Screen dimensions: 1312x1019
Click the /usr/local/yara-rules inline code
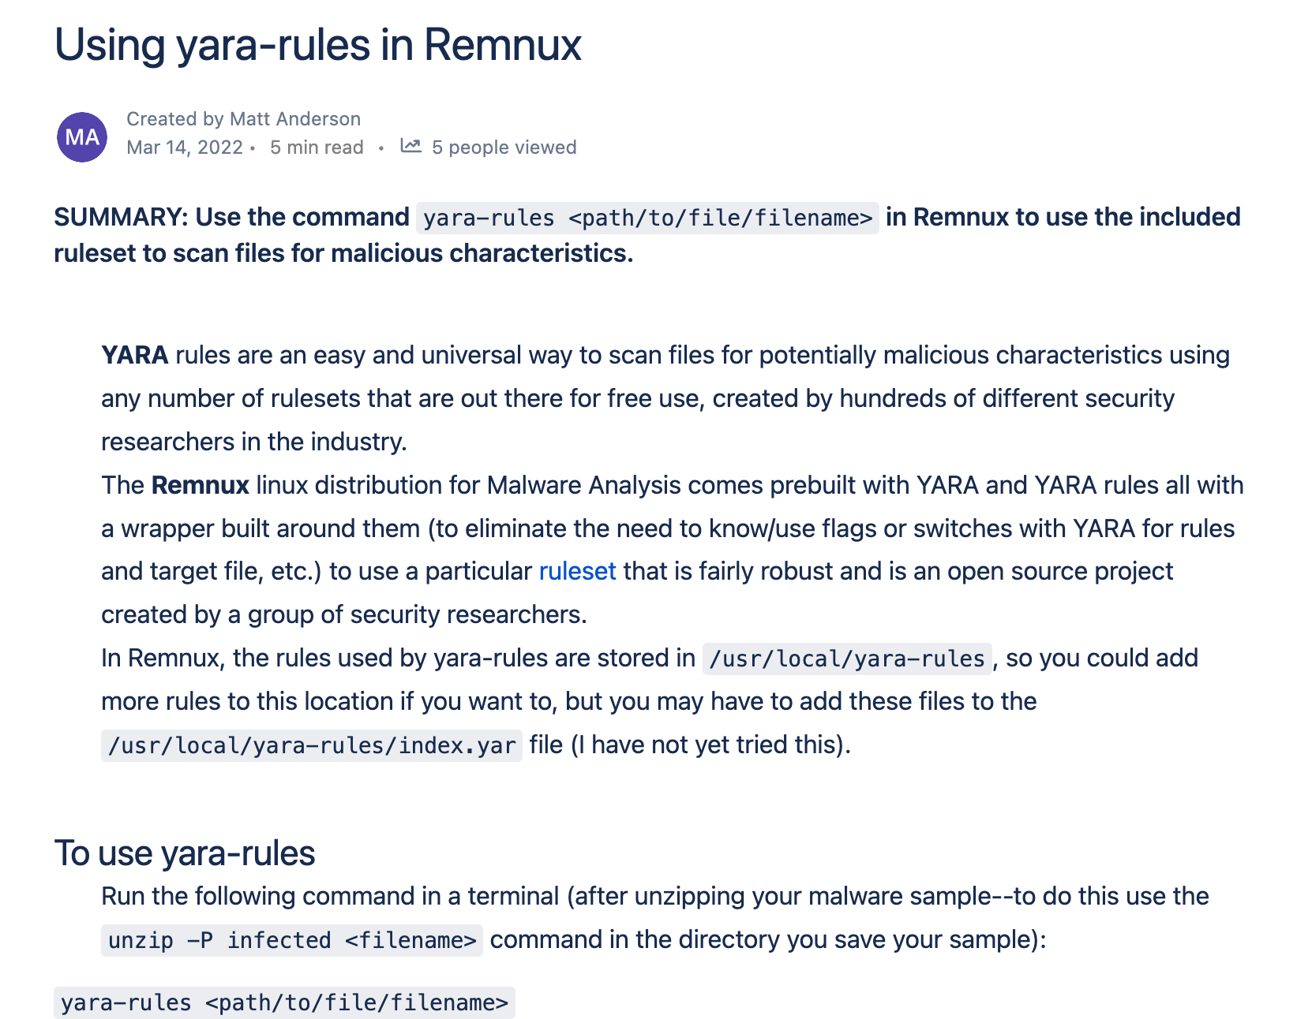847,658
